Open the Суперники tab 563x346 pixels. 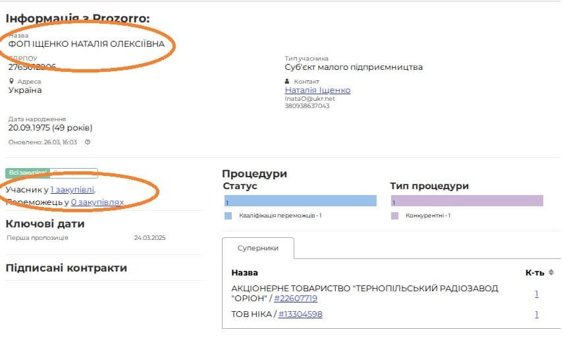click(x=257, y=248)
